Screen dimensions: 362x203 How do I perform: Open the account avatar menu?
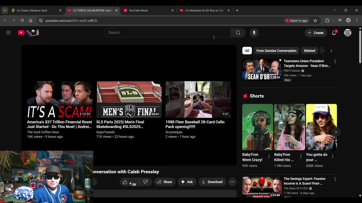coord(348,33)
